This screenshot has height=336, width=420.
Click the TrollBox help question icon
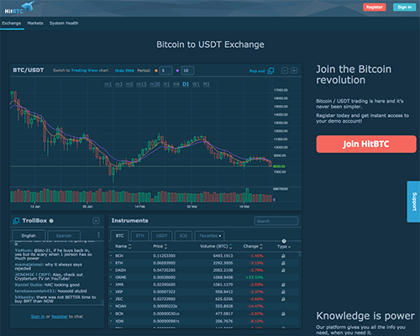coord(51,221)
